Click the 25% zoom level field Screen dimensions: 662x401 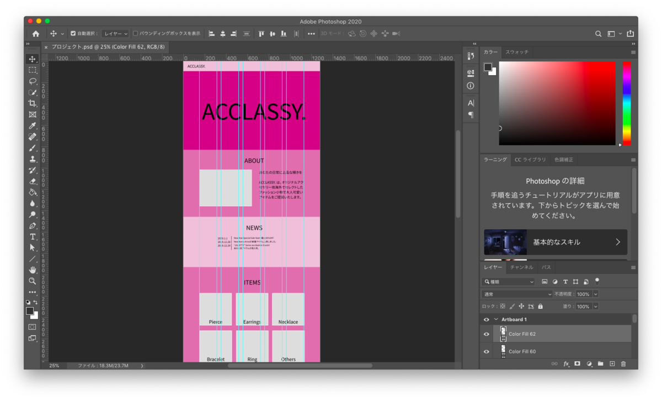pos(54,366)
